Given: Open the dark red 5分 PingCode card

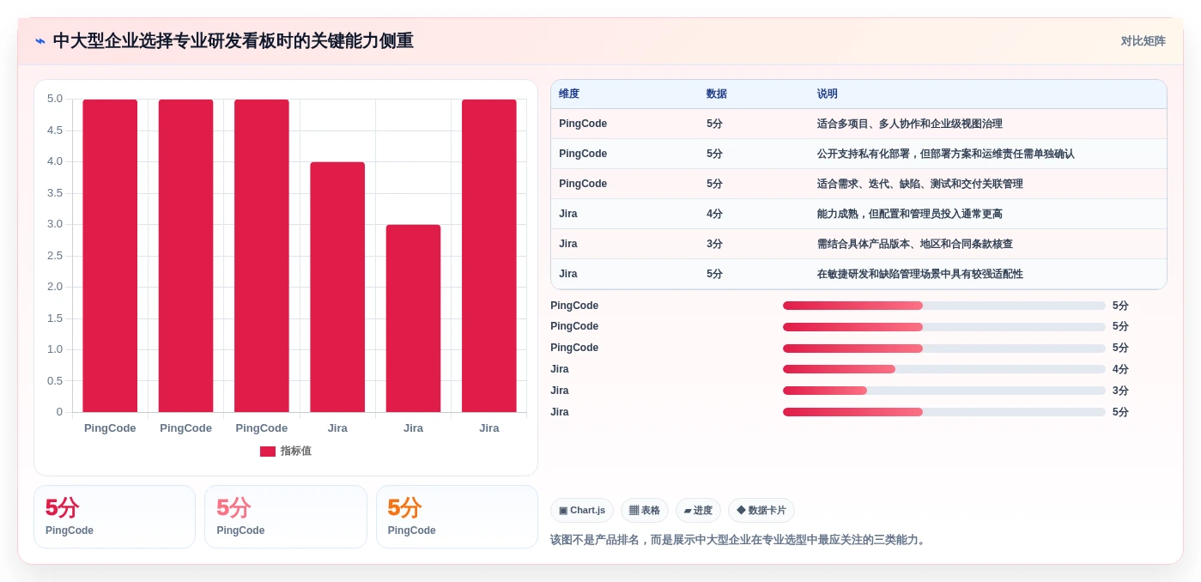Looking at the screenshot, I should (x=114, y=517).
